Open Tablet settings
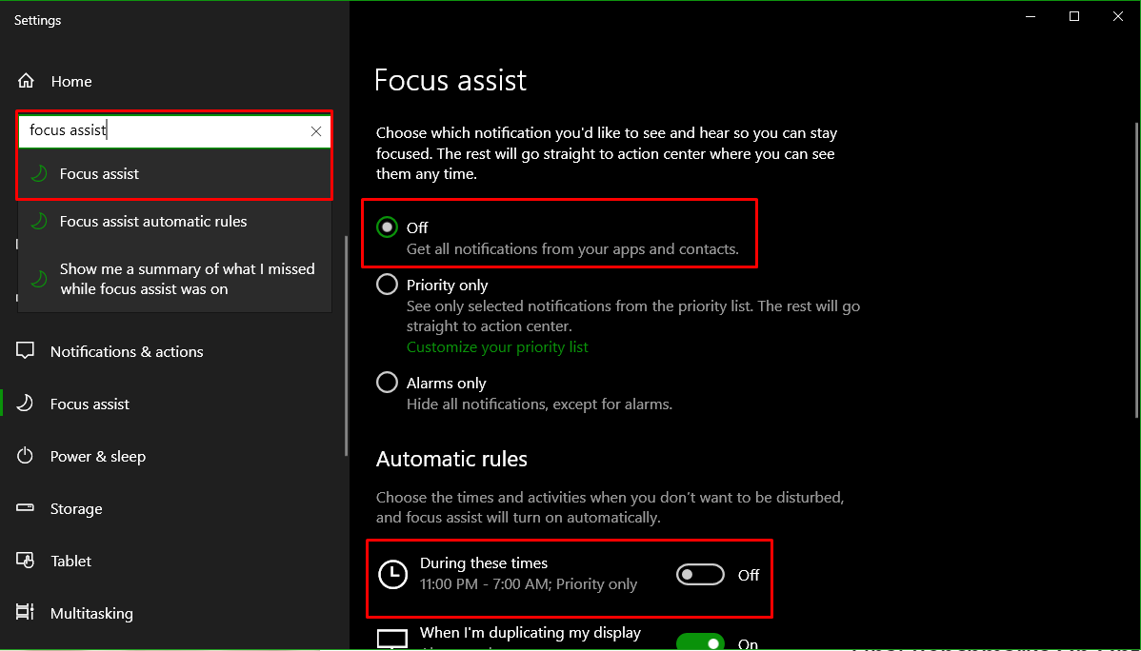 (70, 562)
